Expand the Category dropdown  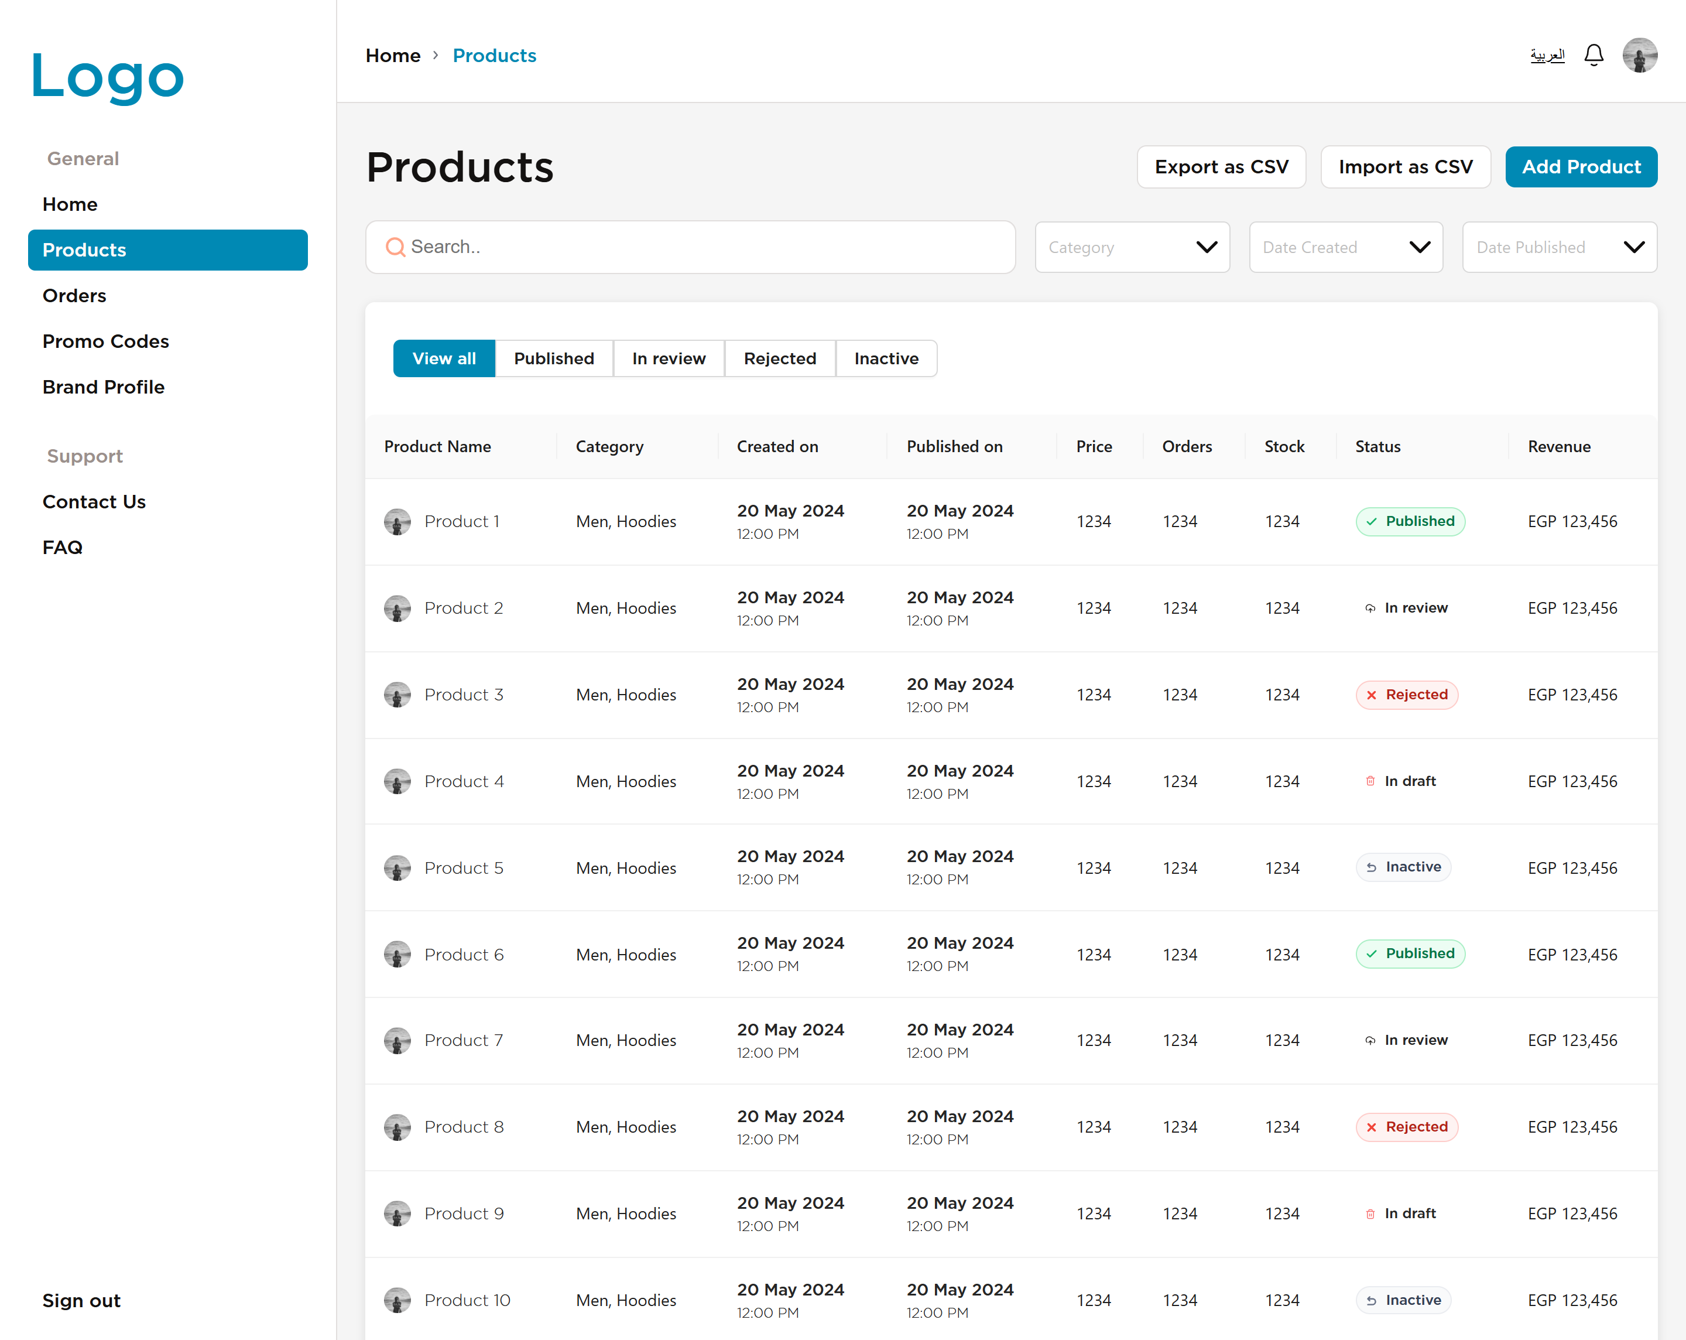click(1132, 247)
